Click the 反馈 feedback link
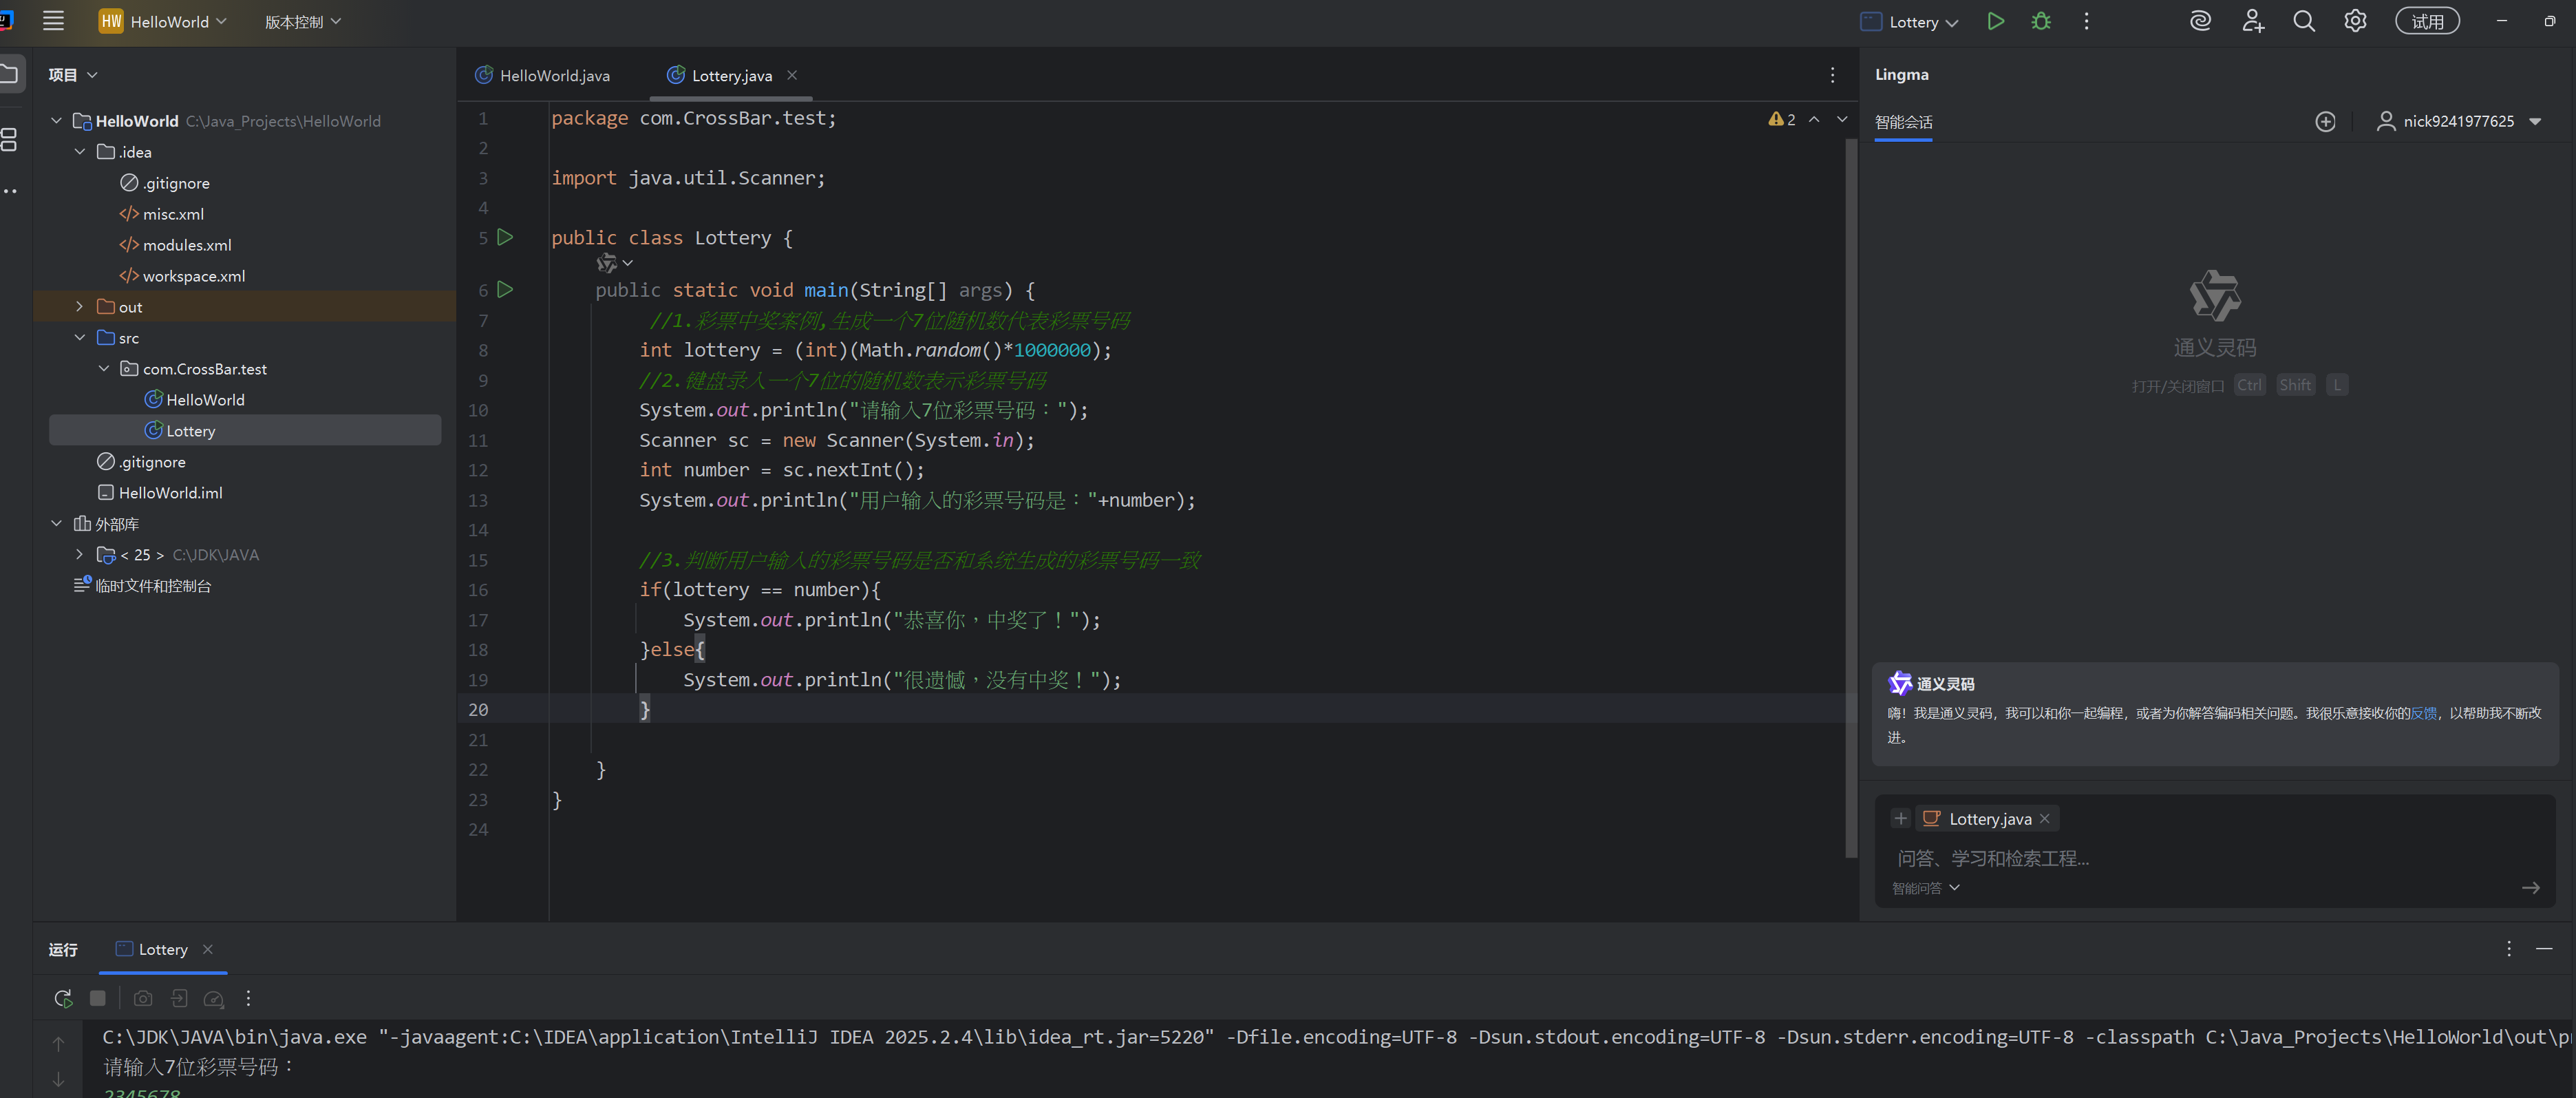The height and width of the screenshot is (1098, 2576). coord(2423,713)
